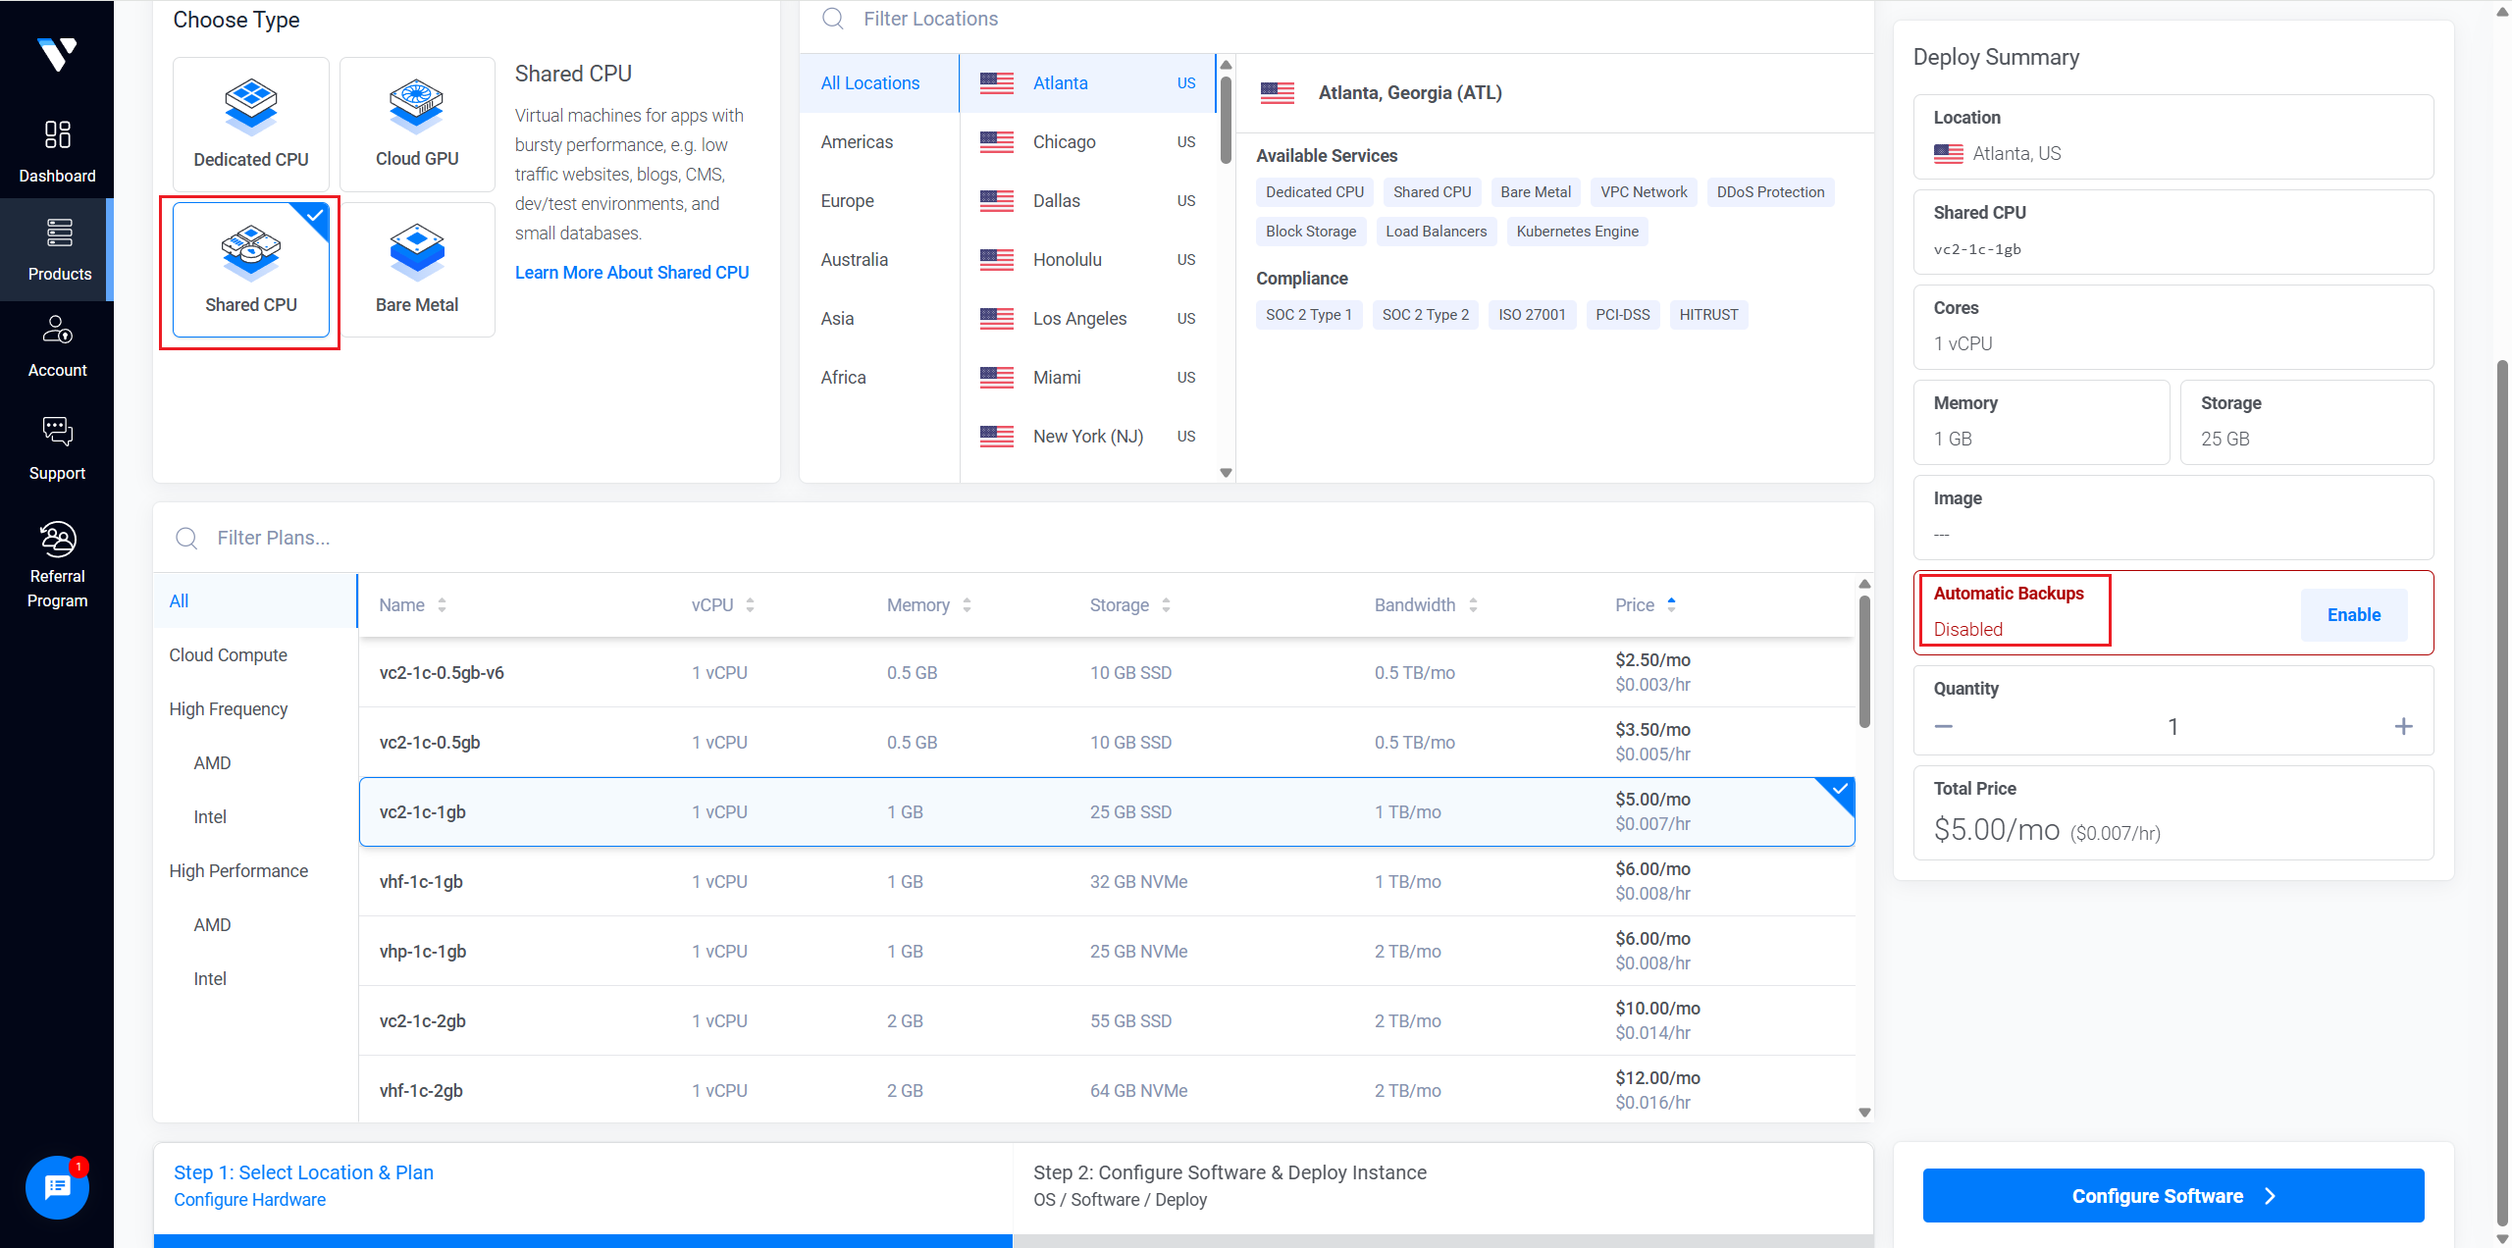The image size is (2512, 1248).
Task: Click the Miami US flag icon
Action: click(997, 378)
